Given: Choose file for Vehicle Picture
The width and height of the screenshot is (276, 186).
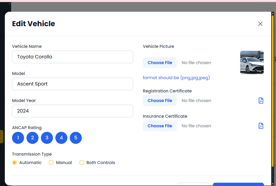Looking at the screenshot, I should coord(160,63).
